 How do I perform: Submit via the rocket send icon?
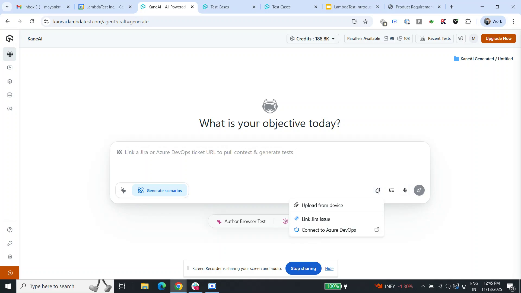coord(419,190)
